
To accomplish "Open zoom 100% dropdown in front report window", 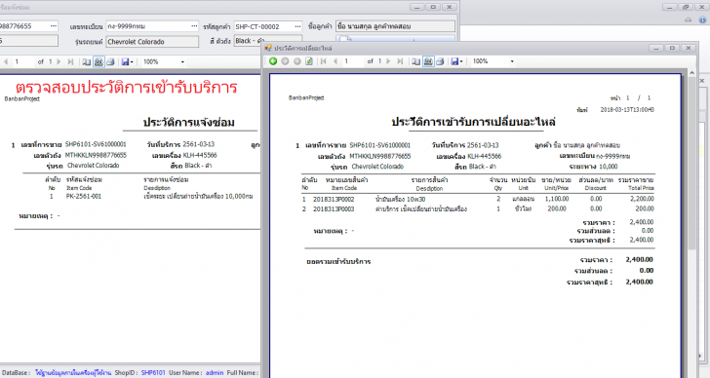I will click(x=512, y=61).
